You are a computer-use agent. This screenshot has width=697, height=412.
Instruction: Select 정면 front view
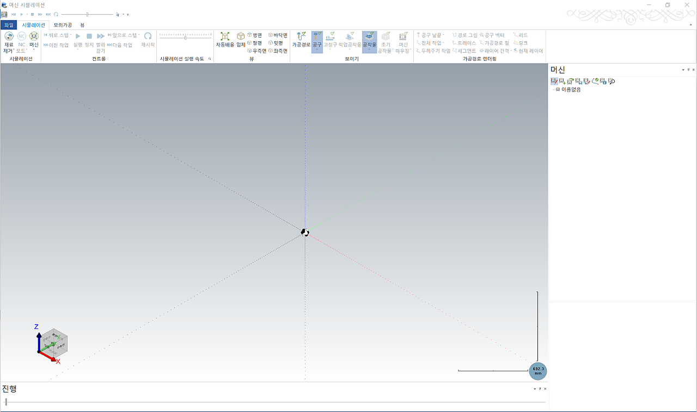click(x=254, y=43)
